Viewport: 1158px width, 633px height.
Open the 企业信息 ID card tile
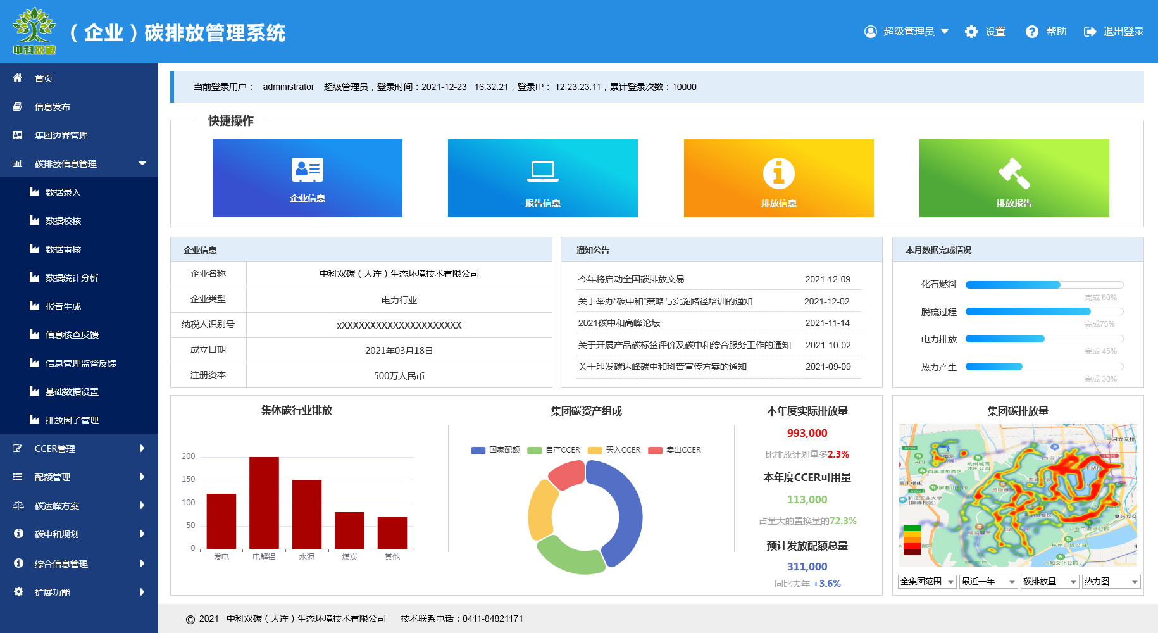pos(308,178)
